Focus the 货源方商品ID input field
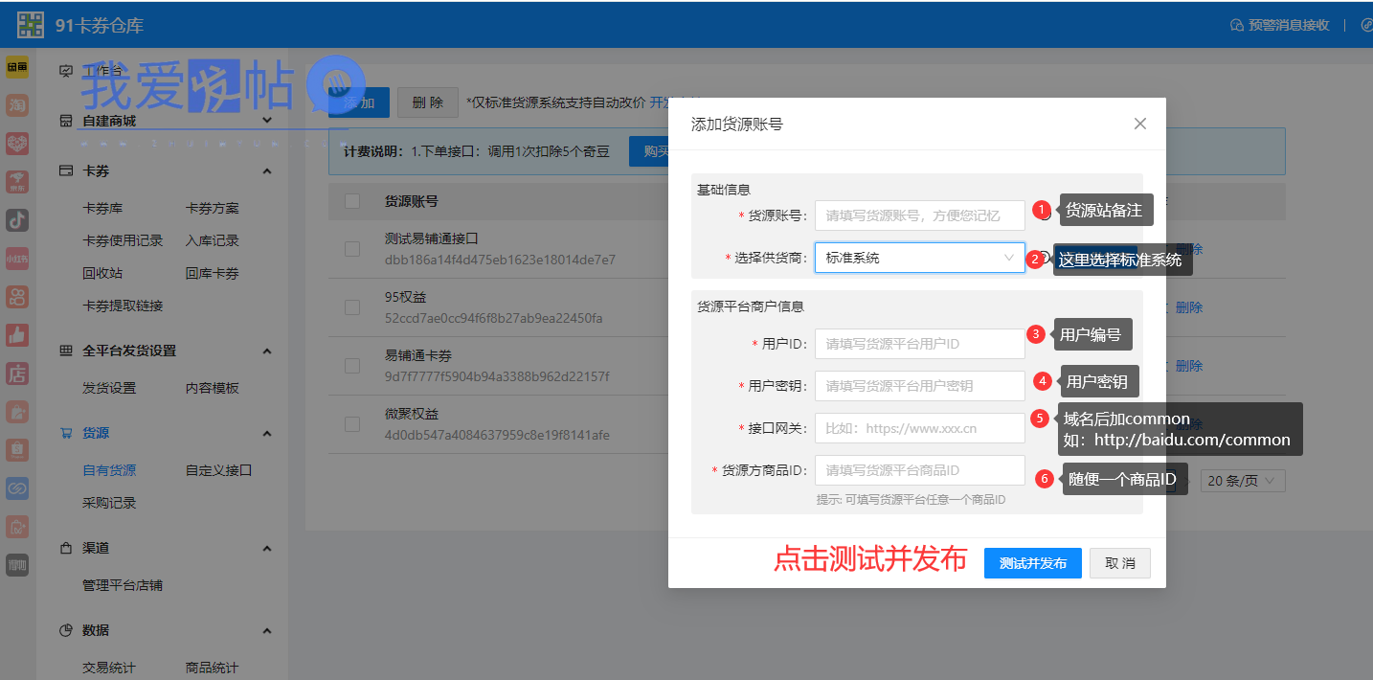 [x=920, y=470]
